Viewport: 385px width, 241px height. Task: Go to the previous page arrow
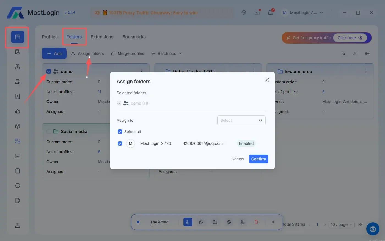309,225
